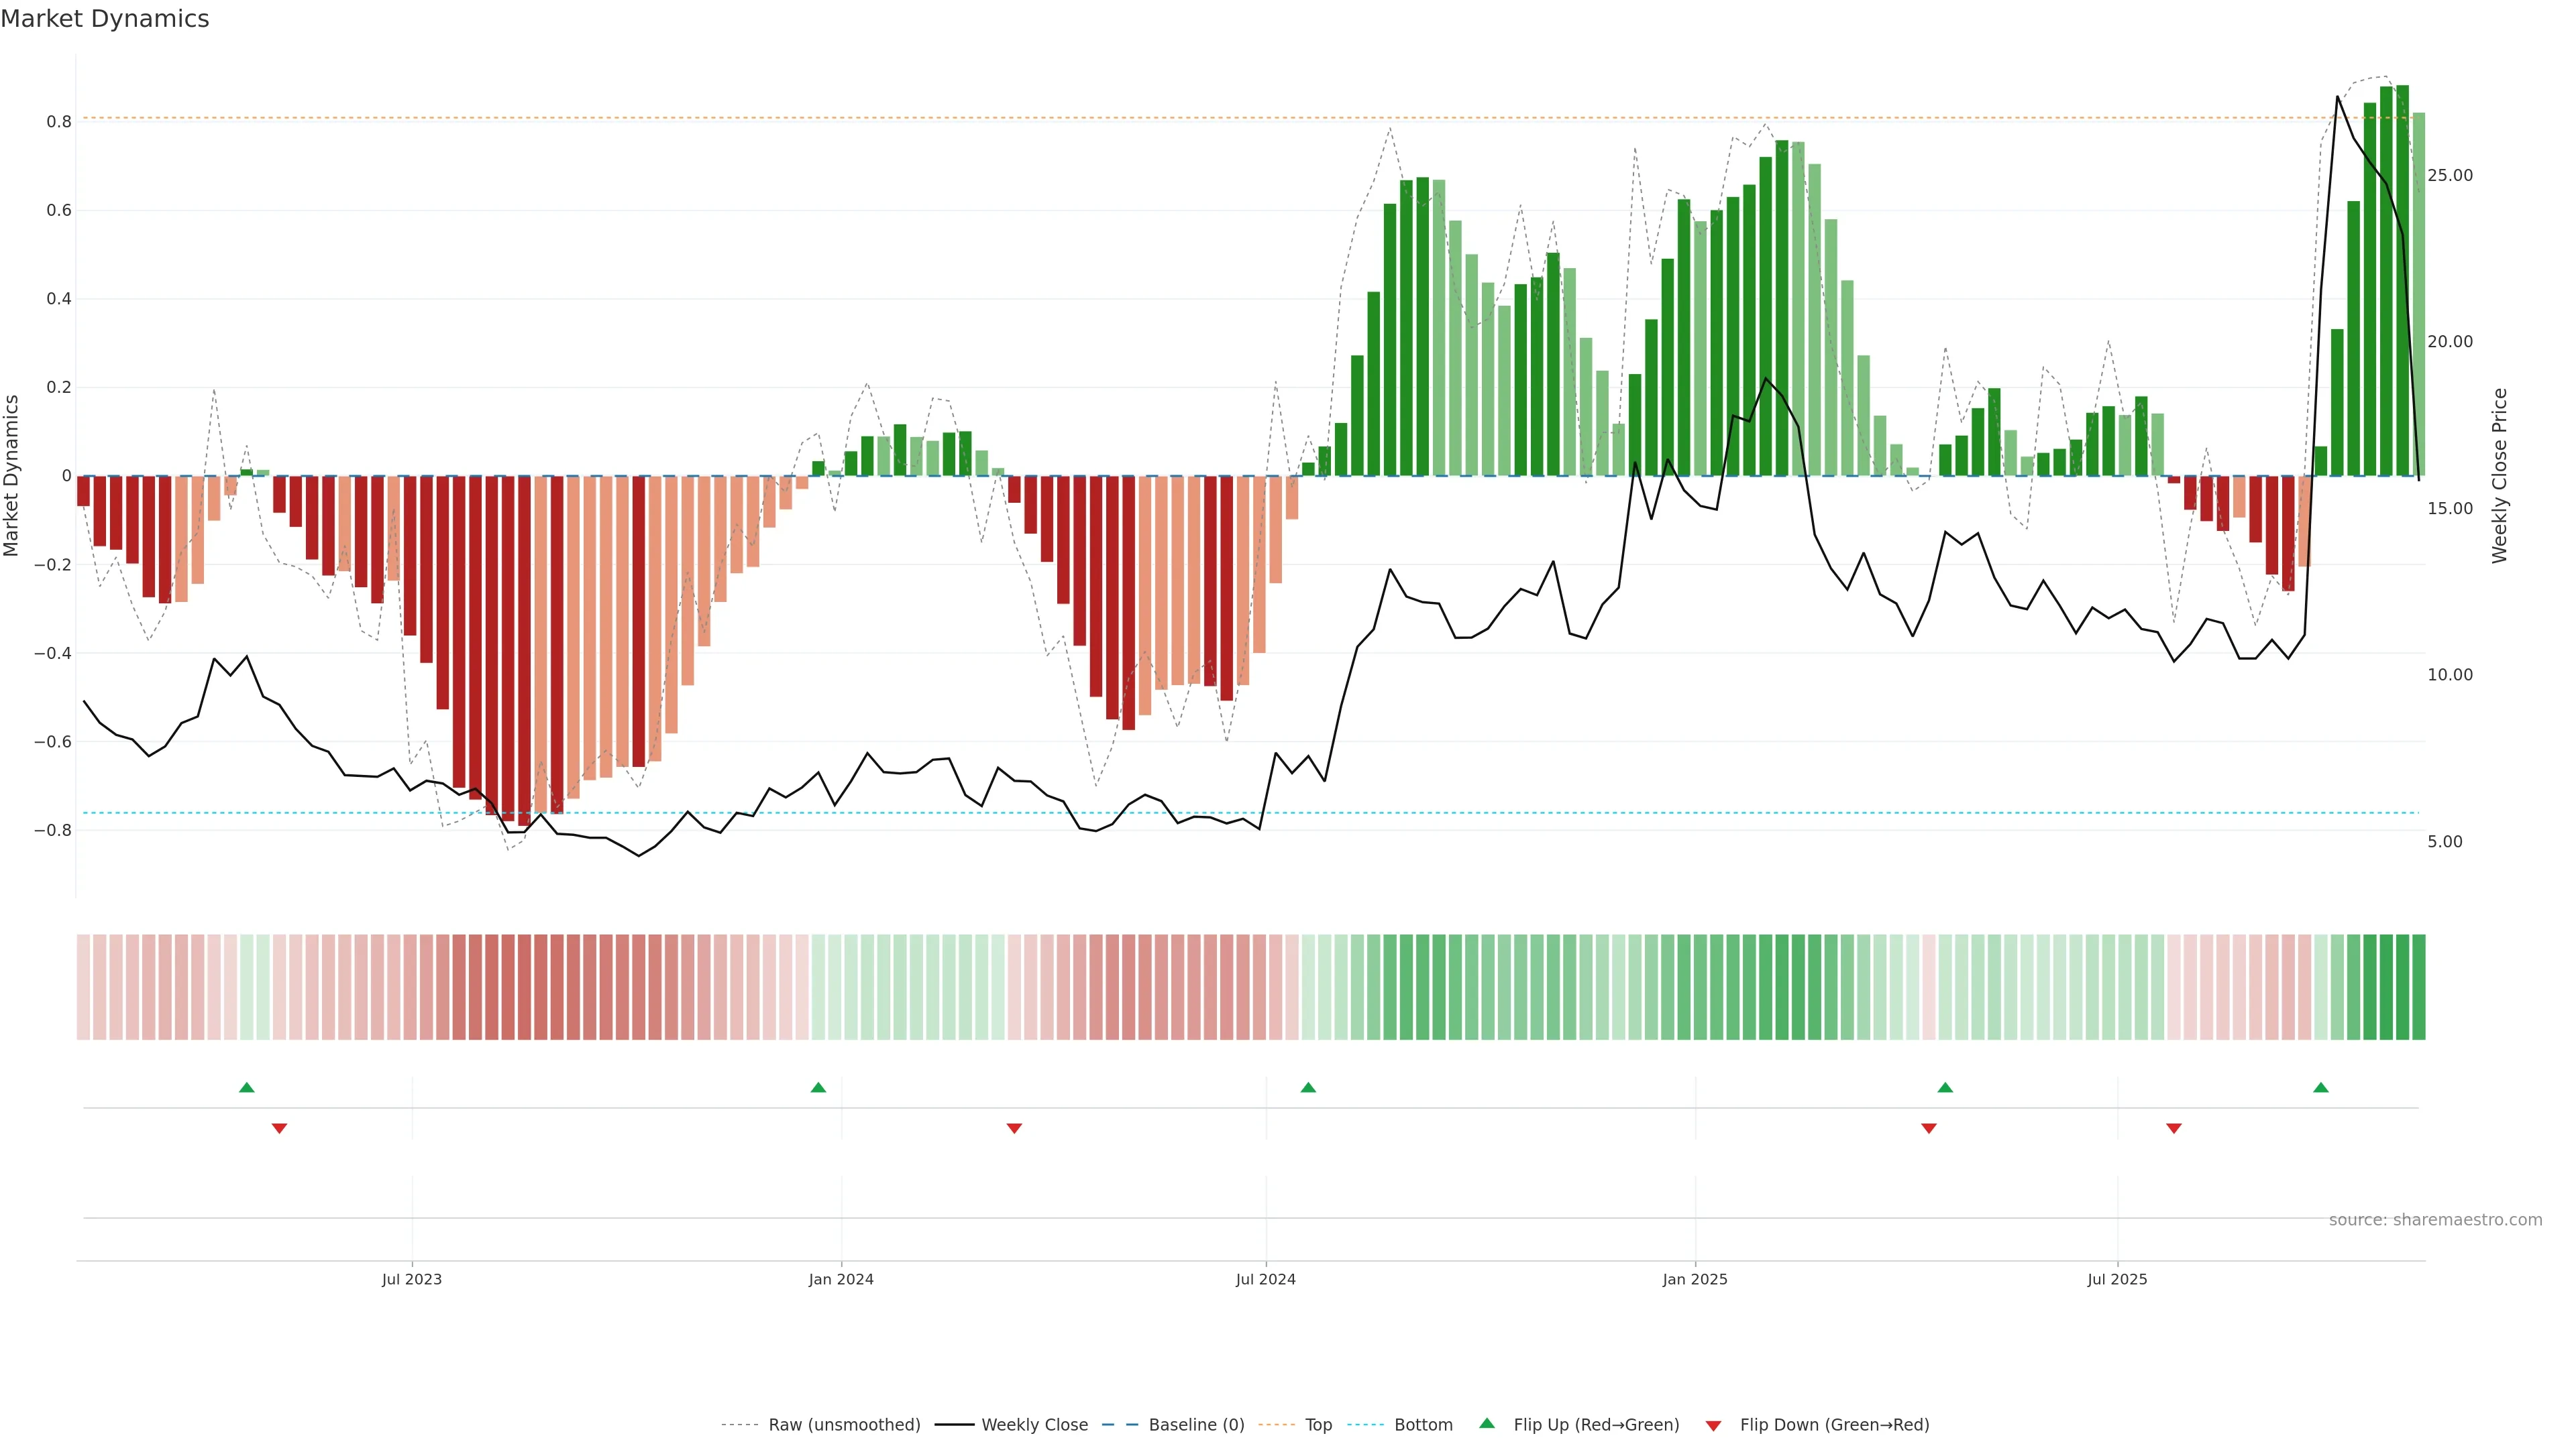Hide the Bottom threshold via legend
This screenshot has width=2576, height=1448.
coord(1423,1425)
